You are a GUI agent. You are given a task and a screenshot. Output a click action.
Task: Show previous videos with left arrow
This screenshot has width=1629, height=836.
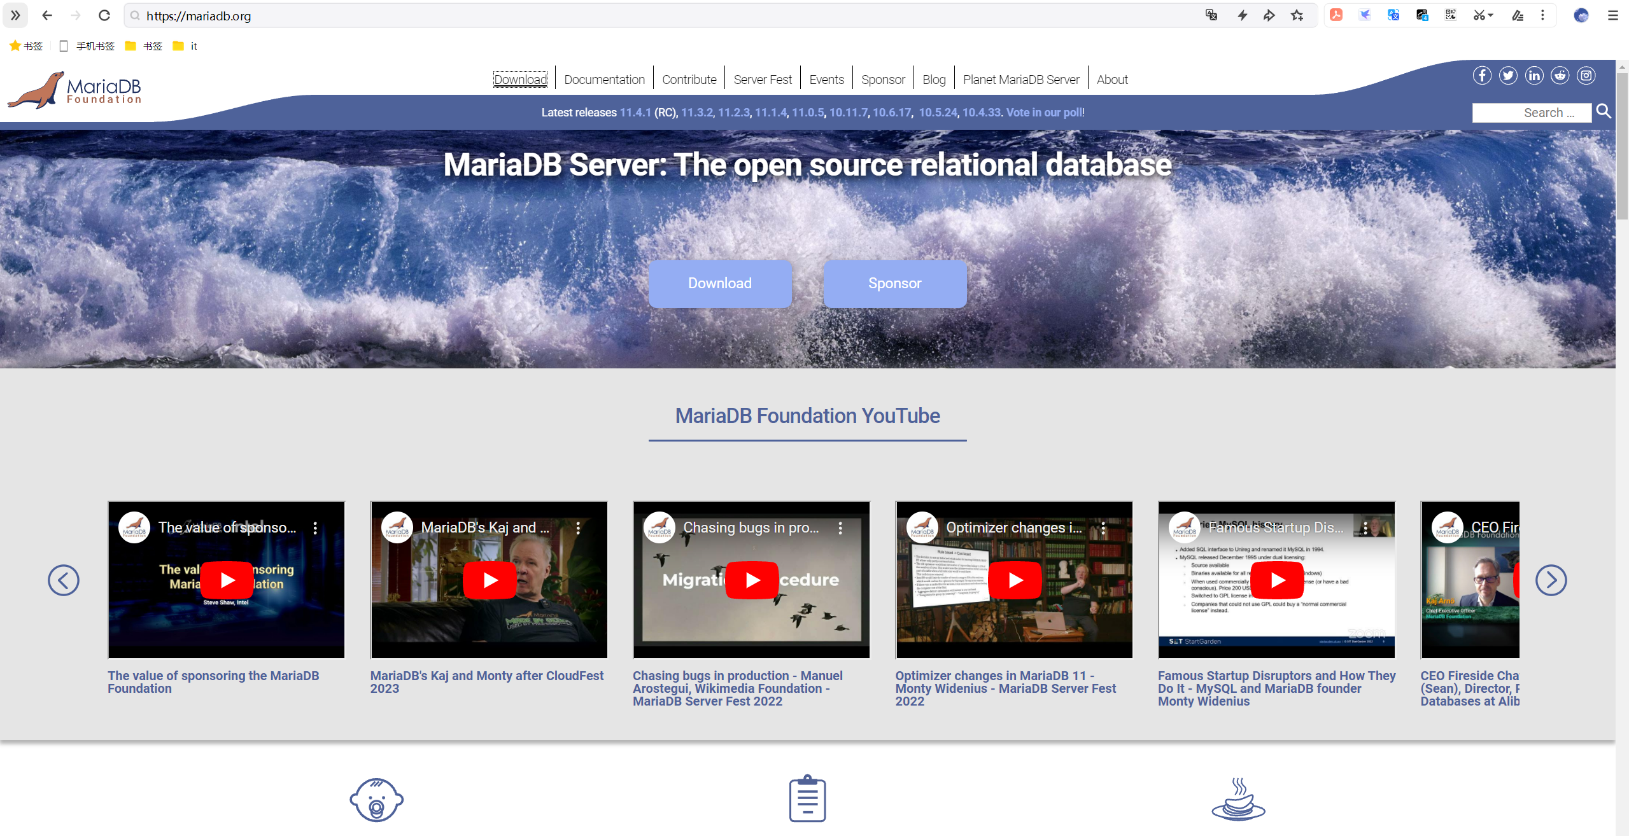[x=64, y=580]
